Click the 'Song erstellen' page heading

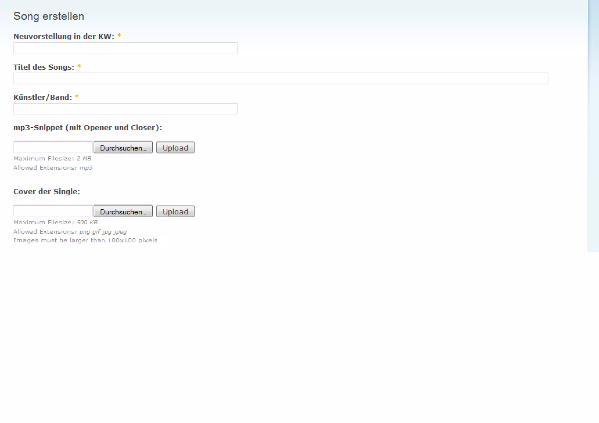coord(49,16)
